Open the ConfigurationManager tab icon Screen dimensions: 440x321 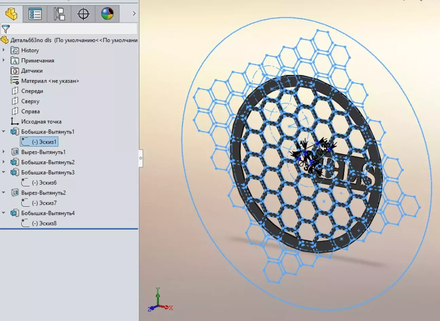pyautogui.click(x=59, y=14)
